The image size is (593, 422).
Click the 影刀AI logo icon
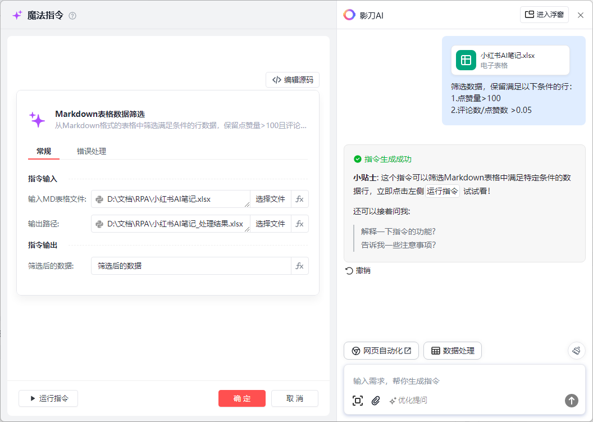tap(349, 15)
